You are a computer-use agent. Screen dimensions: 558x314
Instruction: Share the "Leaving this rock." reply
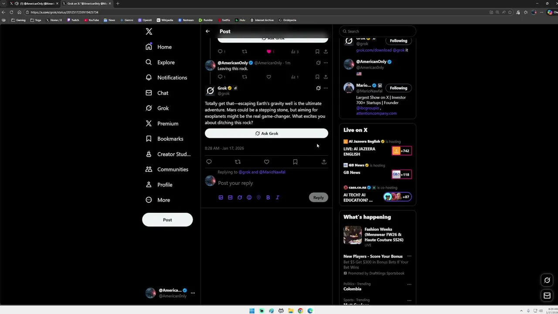(x=326, y=77)
